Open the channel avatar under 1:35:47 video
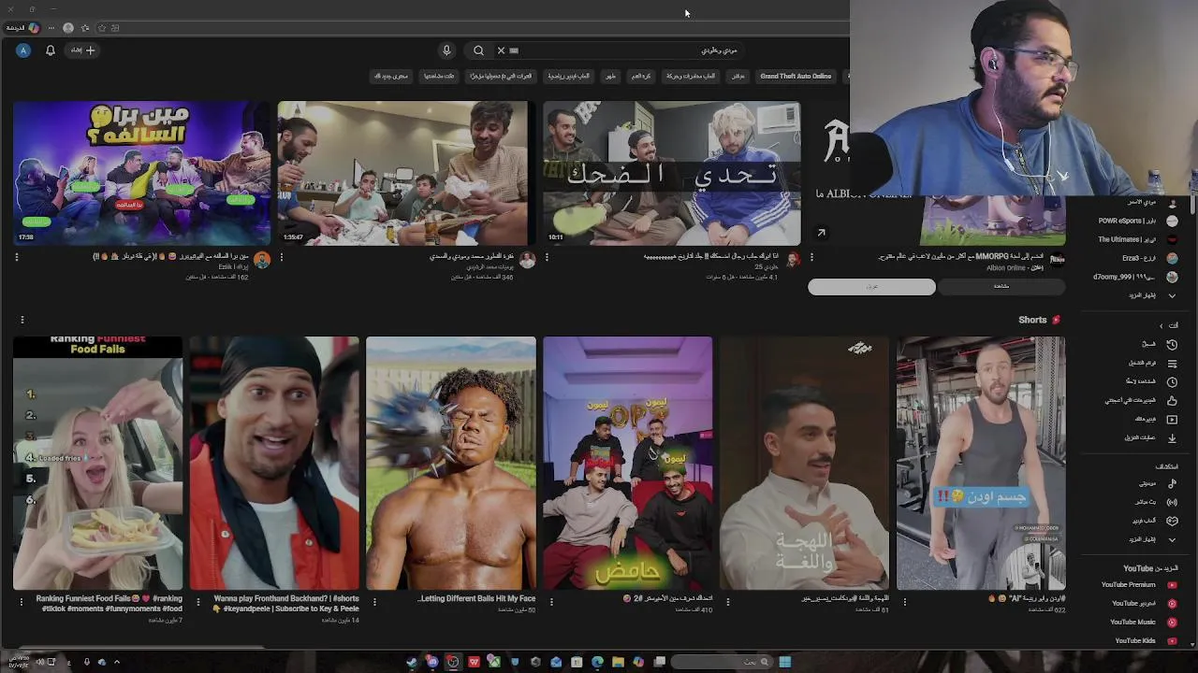Screen dimensions: 1198x673 527,260
